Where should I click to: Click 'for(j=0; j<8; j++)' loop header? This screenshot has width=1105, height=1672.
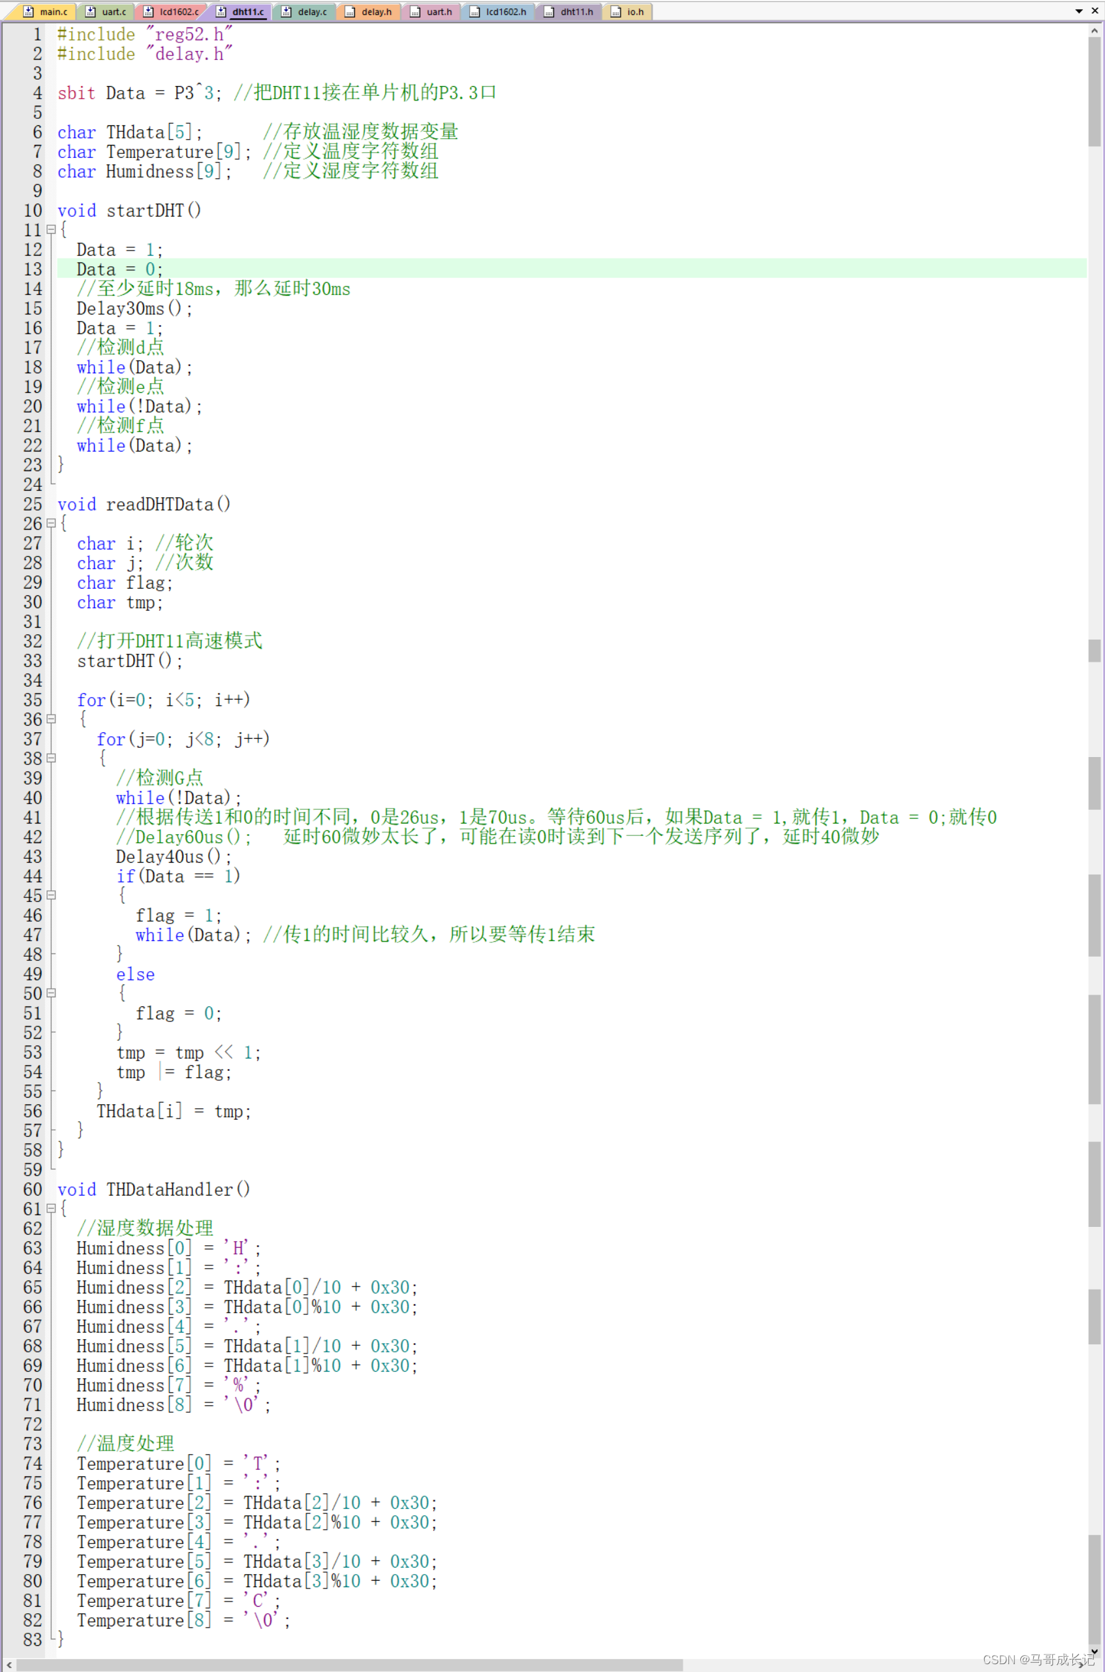coord(183,739)
